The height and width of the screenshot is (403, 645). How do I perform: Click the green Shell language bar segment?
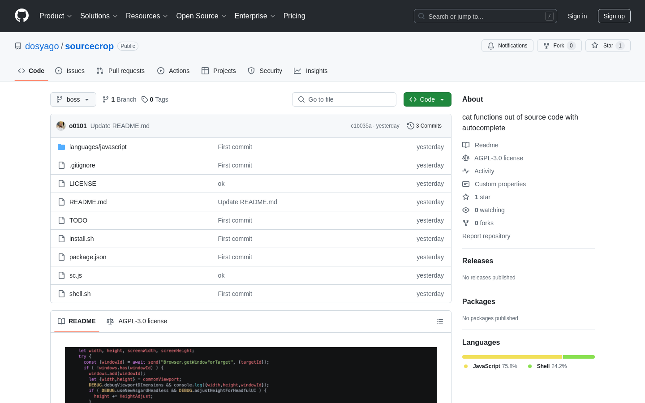tap(579, 357)
